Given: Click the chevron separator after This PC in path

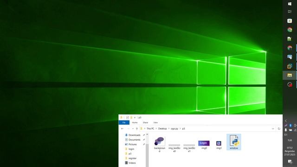Looking at the screenshot, I should point(156,129).
